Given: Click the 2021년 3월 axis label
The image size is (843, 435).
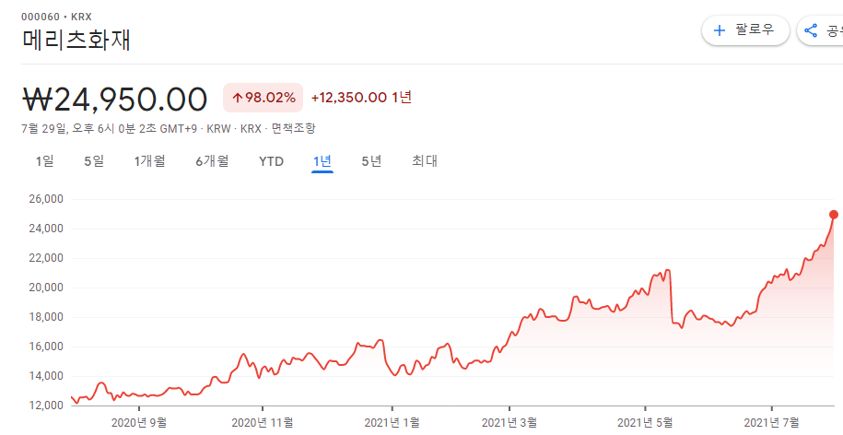Looking at the screenshot, I should click(509, 423).
